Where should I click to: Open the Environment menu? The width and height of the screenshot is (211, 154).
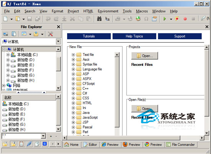point(108,11)
